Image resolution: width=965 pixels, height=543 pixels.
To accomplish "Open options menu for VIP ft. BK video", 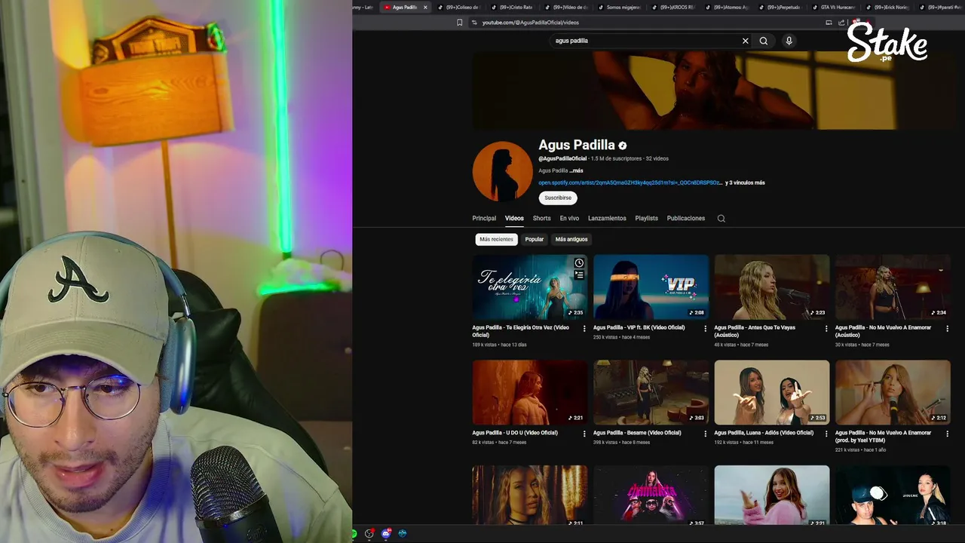I will click(706, 329).
